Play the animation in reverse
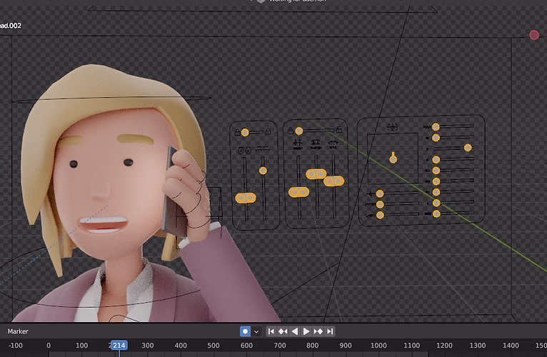Image resolution: width=547 pixels, height=357 pixels. (295, 331)
